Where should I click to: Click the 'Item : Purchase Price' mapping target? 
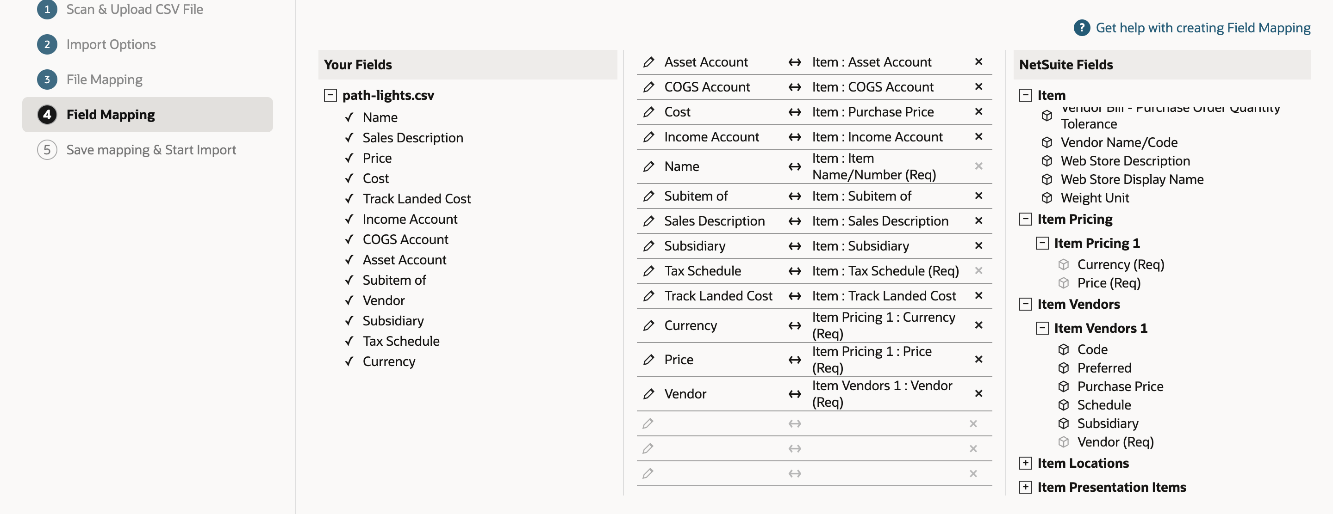coord(872,111)
